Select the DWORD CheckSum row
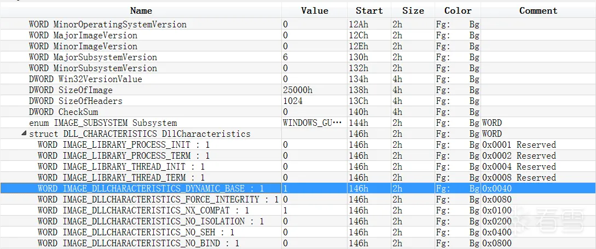Screen dimensions: 596x249 pyautogui.click(x=63, y=112)
